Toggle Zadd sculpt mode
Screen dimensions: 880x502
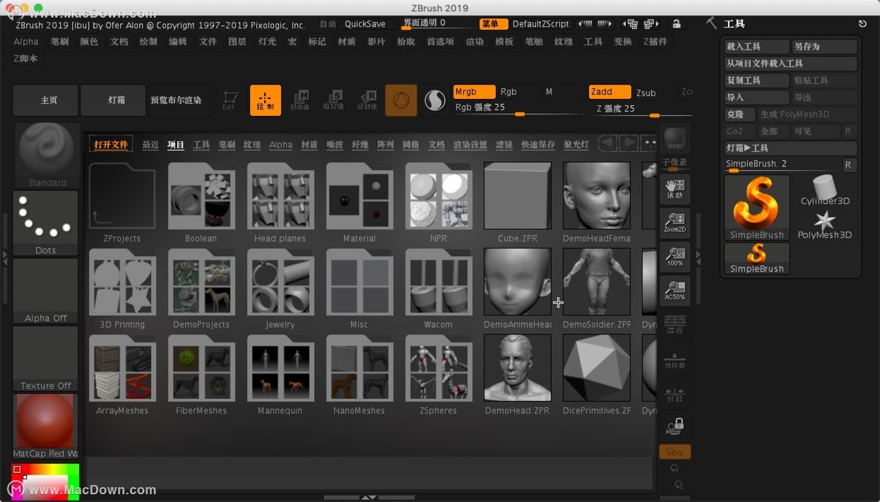[x=610, y=92]
